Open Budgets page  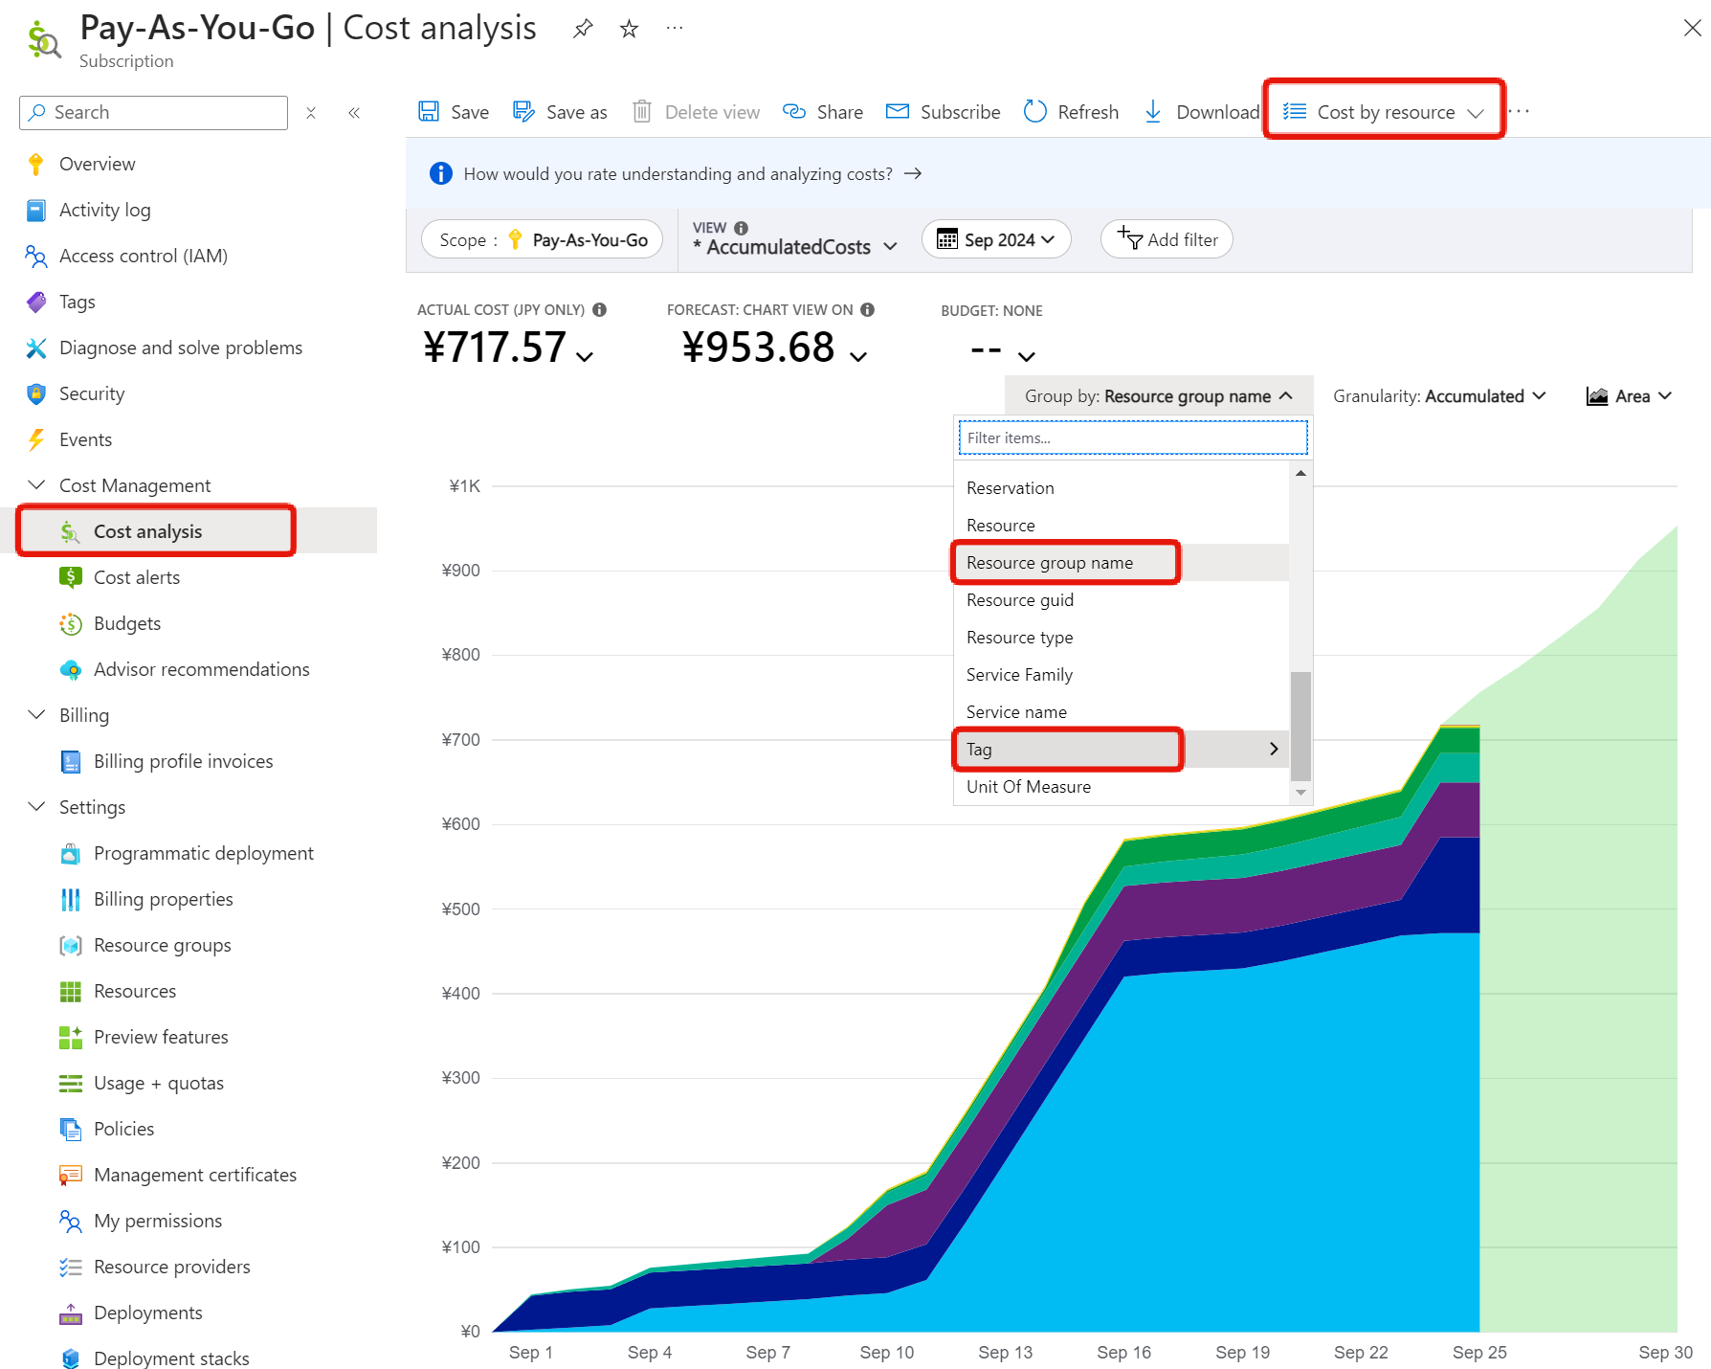click(127, 623)
